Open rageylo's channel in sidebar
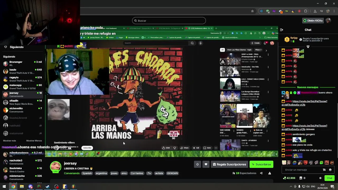Image resolution: width=338 pixels, height=190 pixels. (x=22, y=79)
